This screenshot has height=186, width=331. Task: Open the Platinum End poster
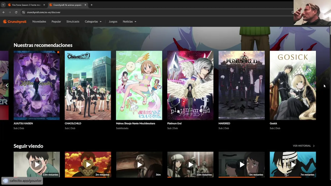pyautogui.click(x=190, y=85)
